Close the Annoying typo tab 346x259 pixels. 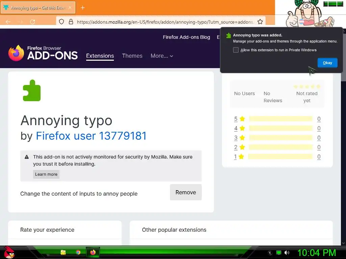(x=70, y=7)
